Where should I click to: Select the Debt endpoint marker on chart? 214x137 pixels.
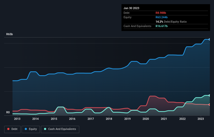pyautogui.click(x=209, y=105)
